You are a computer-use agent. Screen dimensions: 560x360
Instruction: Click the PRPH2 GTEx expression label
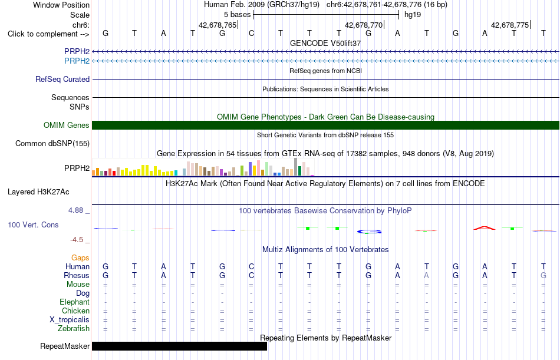pos(77,168)
